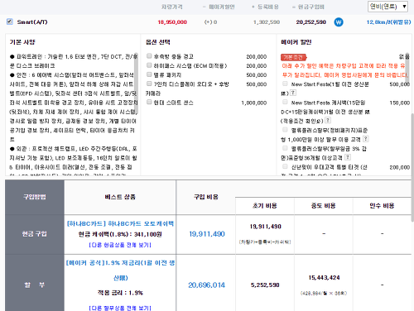The height and width of the screenshot is (311, 414).
Task: Click the blue W won icon
Action: [339, 22]
